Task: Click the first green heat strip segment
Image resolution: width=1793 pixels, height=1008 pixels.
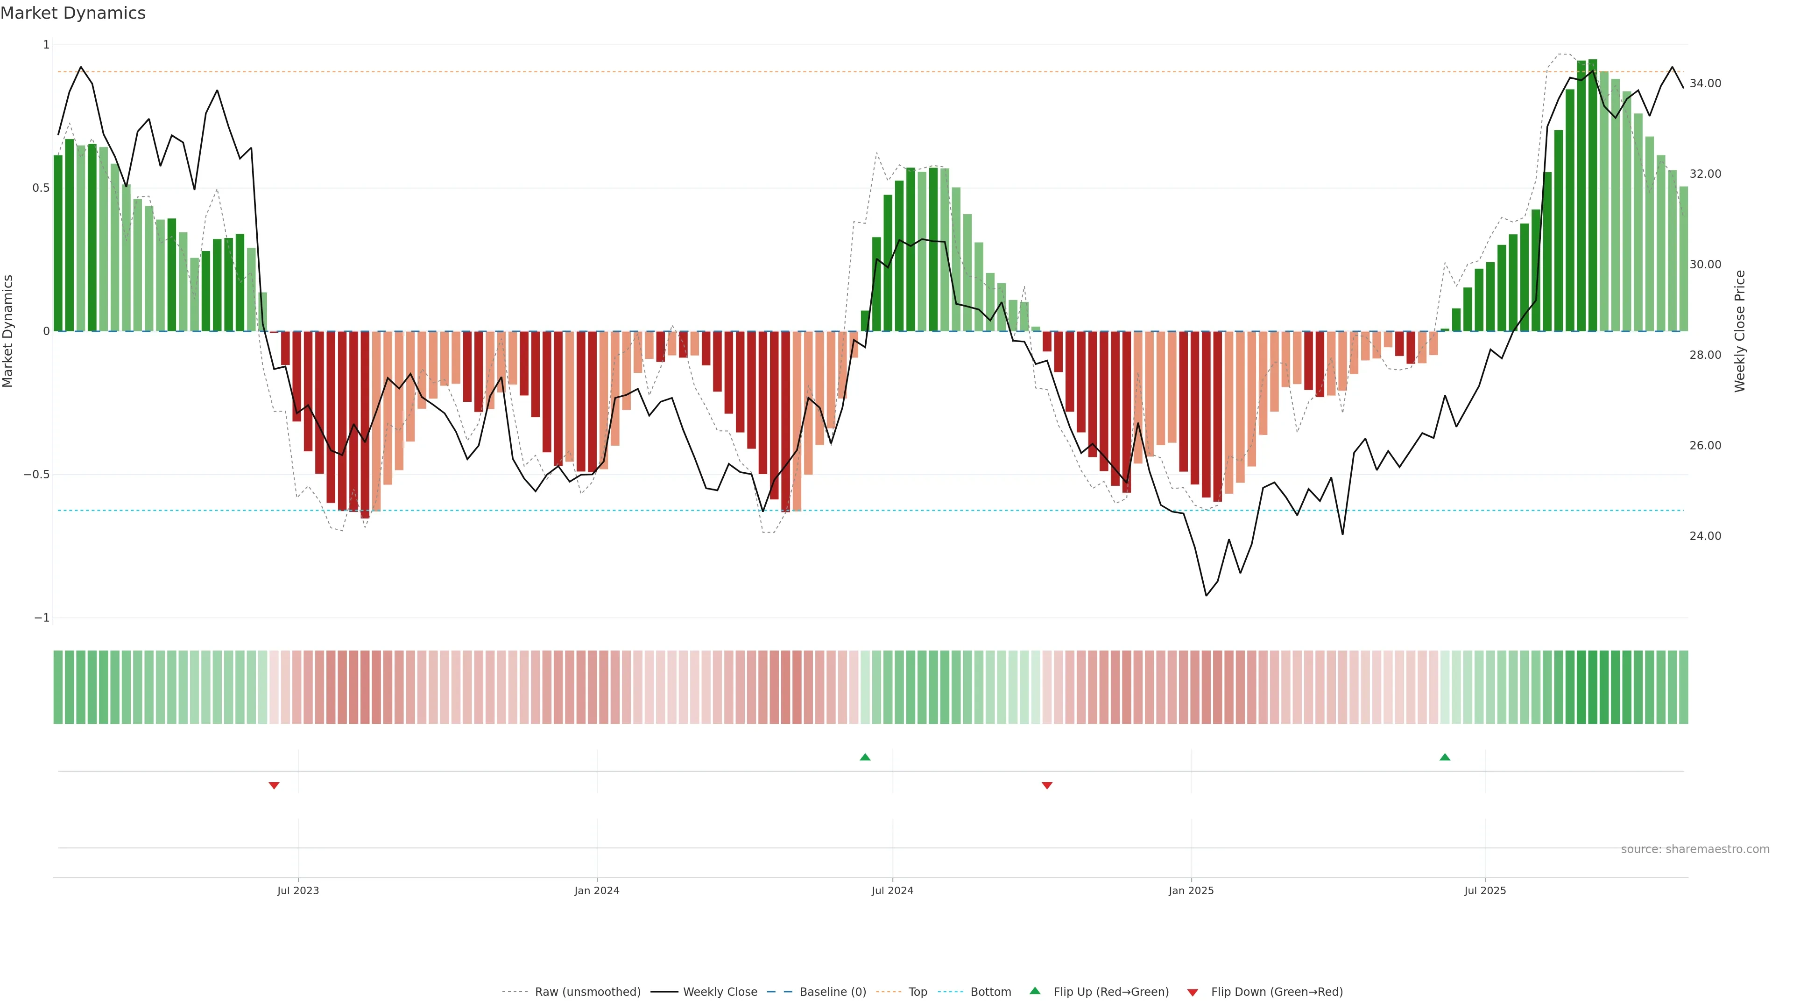Action: [58, 687]
